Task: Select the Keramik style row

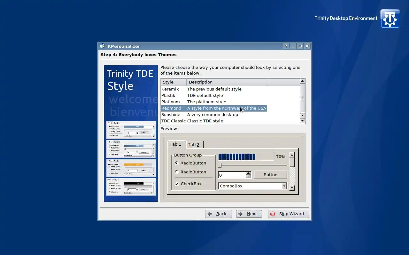Action: pos(214,89)
